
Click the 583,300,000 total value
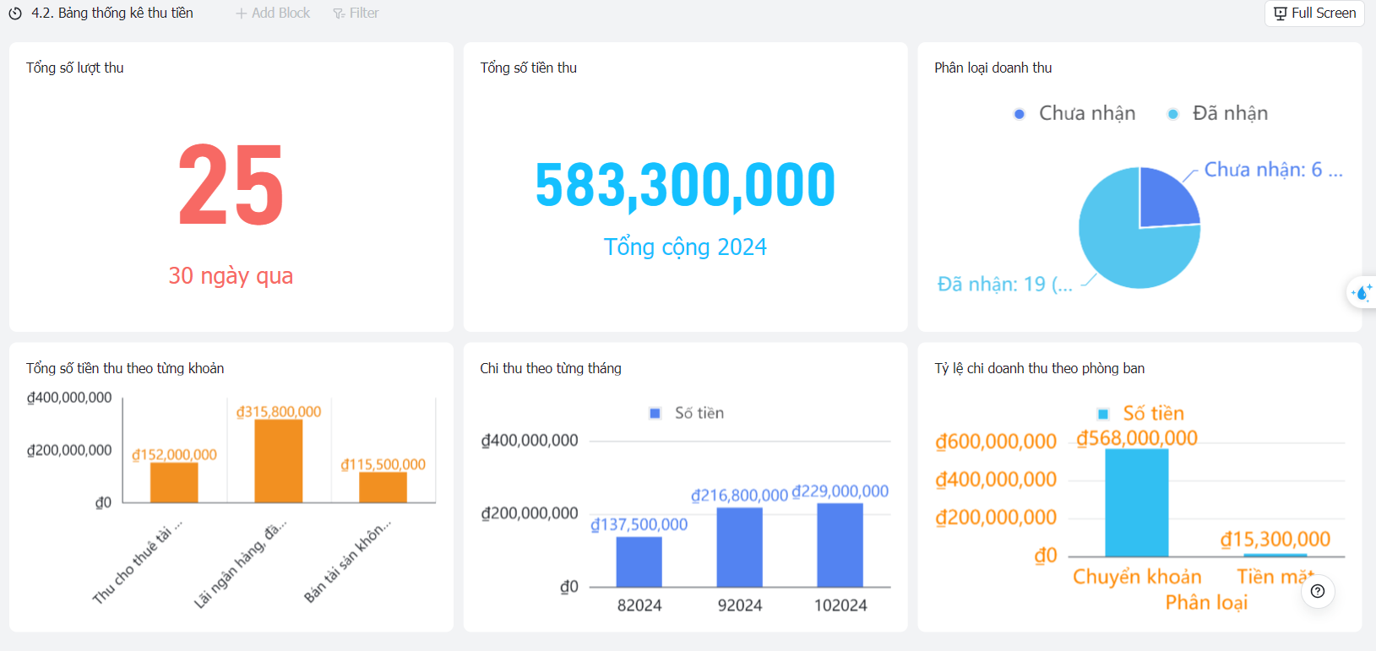pos(685,185)
